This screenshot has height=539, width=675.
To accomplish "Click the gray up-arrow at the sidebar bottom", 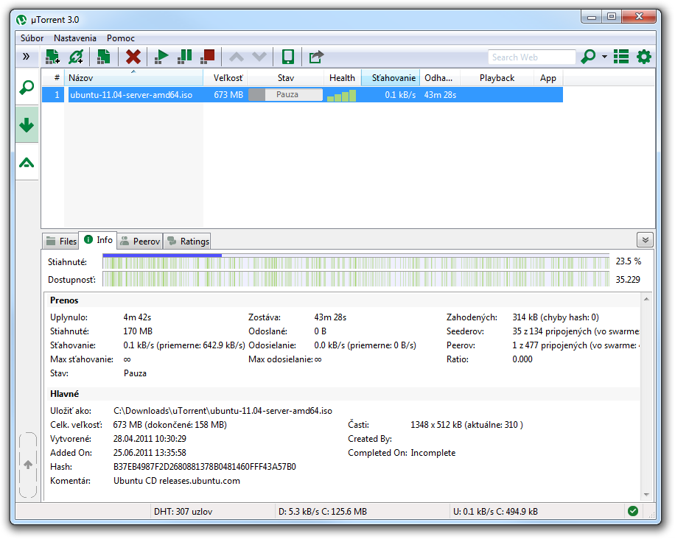I will click(x=28, y=465).
